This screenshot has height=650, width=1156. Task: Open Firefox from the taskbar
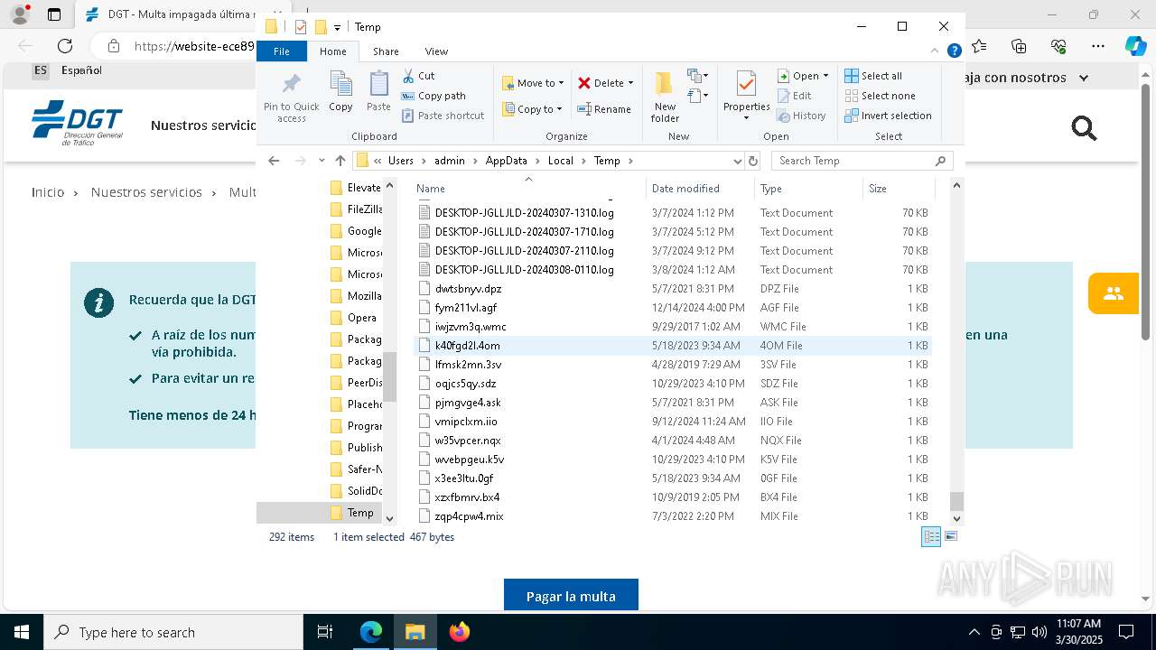tap(459, 632)
